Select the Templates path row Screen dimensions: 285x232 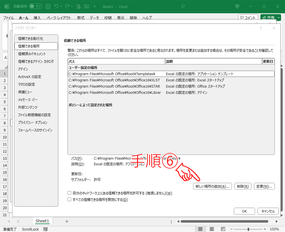(171, 74)
